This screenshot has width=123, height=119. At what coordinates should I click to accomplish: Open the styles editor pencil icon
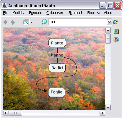click(116, 22)
